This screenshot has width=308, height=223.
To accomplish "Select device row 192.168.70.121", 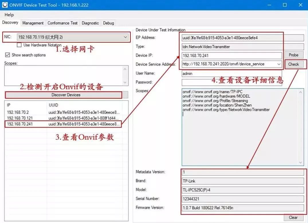I will 63,118.
